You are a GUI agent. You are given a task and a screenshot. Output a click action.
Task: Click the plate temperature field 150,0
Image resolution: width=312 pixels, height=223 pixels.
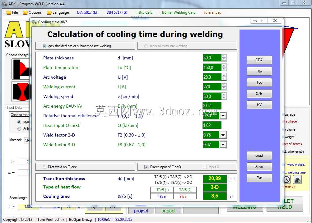pyautogui.click(x=212, y=67)
